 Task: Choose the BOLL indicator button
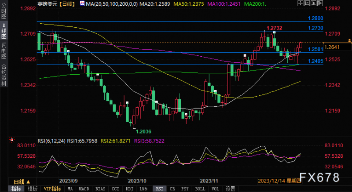click(x=200, y=189)
